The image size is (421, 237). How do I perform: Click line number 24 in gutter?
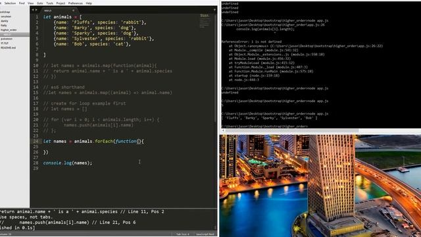[36, 141]
